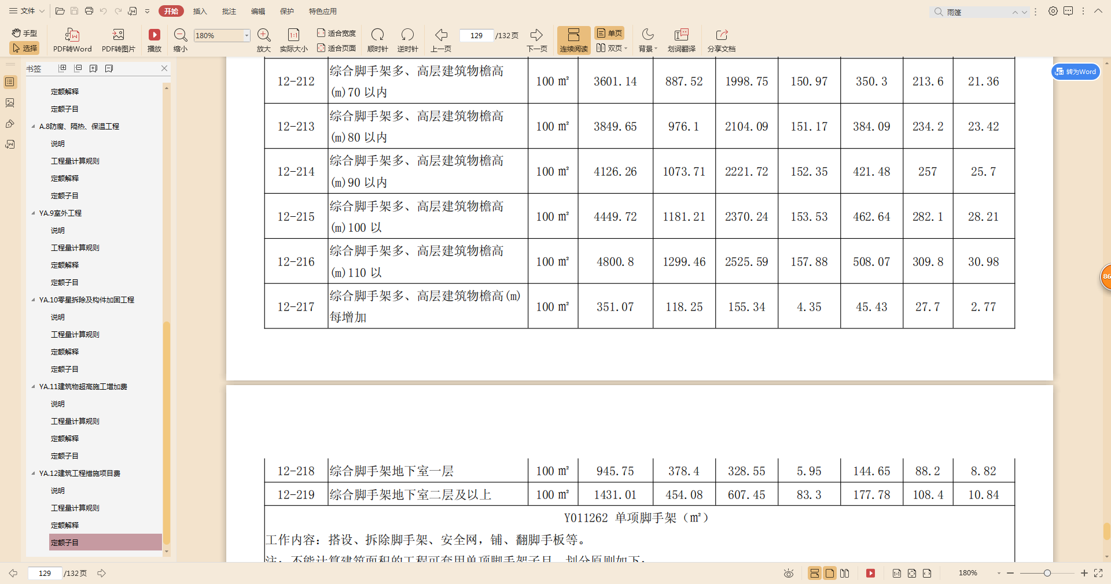The height and width of the screenshot is (584, 1111).
Task: Start slideshow with the 播放 button
Action: coord(154,40)
